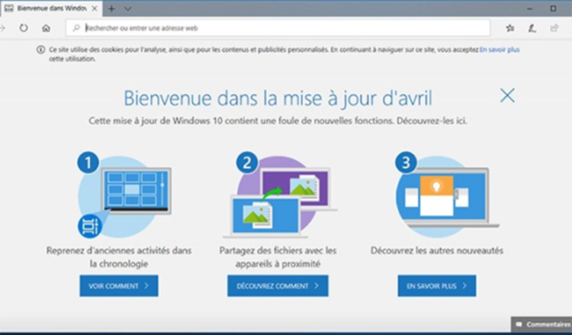The height and width of the screenshot is (335, 572).
Task: Click the search magnifier in address bar
Action: (76, 27)
